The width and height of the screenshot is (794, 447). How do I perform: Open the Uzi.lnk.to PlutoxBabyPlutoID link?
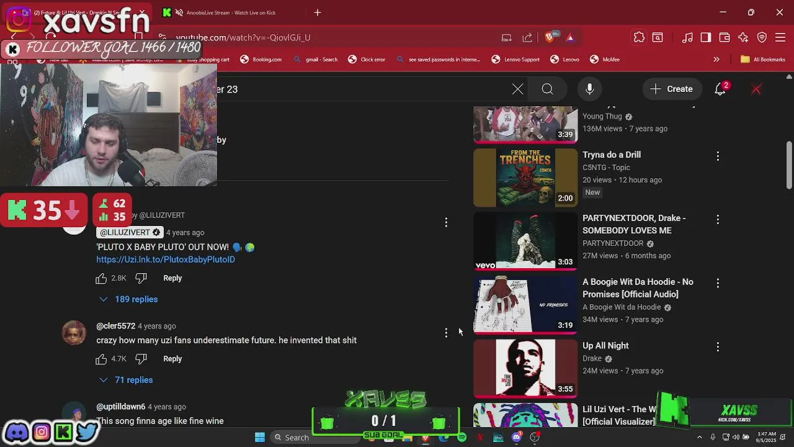tap(166, 260)
